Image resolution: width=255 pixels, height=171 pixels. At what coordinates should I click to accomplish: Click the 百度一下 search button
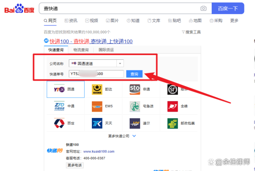(x=228, y=8)
